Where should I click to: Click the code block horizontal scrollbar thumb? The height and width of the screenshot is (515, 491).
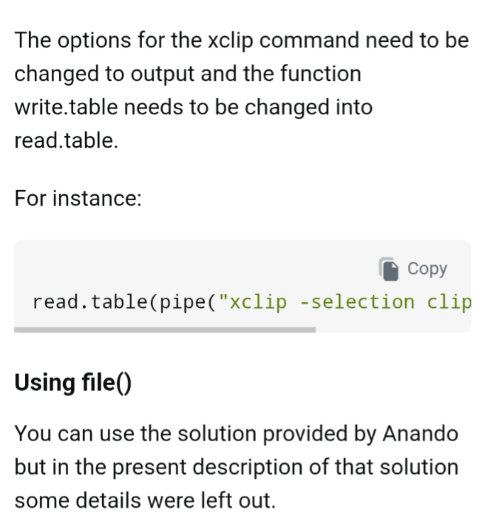[x=165, y=330]
